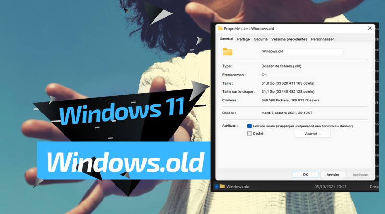Open the Avancé... attributes dialog
The width and height of the screenshot is (385, 214).
click(312, 134)
